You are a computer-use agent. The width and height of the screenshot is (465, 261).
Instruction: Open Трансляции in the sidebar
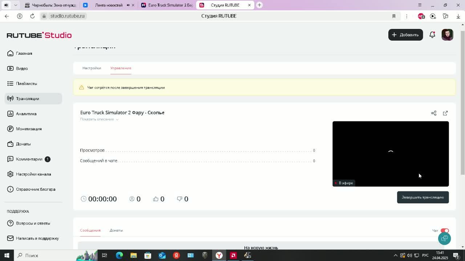click(33, 99)
